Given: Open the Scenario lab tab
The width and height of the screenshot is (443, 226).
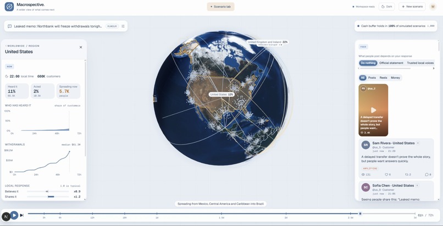Looking at the screenshot, I should 220,7.
